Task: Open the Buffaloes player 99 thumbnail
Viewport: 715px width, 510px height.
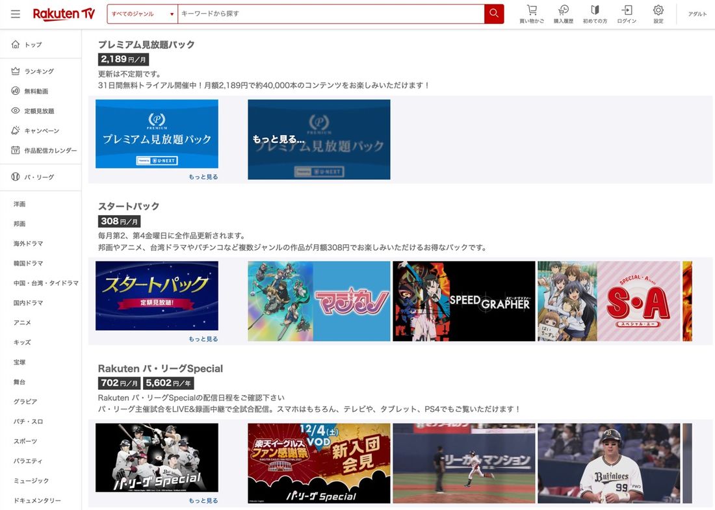Action: coord(609,463)
